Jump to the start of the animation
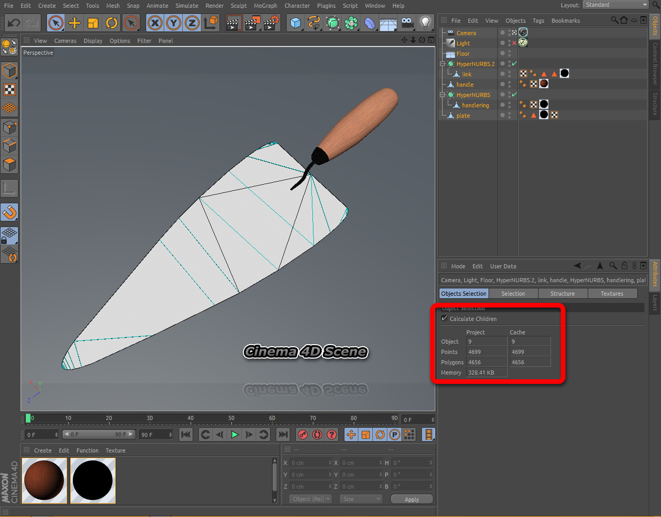The image size is (661, 517). coord(186,434)
